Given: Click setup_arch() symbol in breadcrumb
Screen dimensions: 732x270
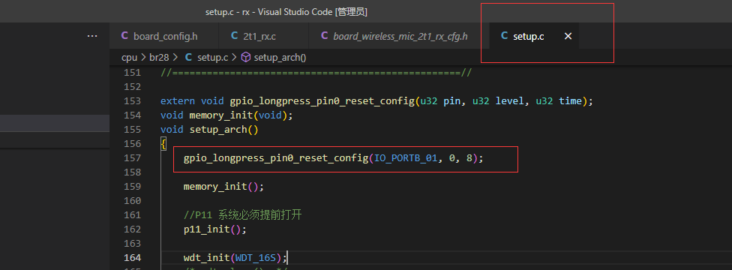Looking at the screenshot, I should point(280,58).
